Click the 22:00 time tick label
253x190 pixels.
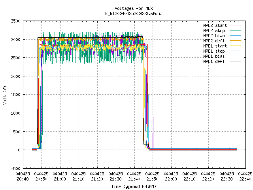tap(171, 179)
